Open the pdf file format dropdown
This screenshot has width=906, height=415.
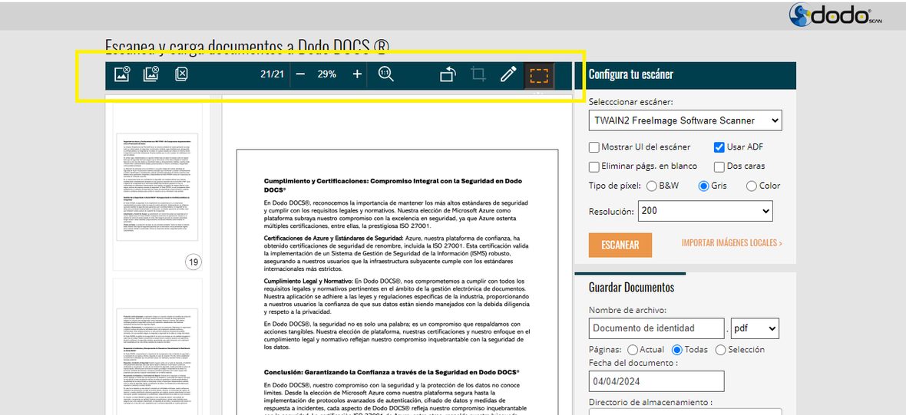[755, 328]
